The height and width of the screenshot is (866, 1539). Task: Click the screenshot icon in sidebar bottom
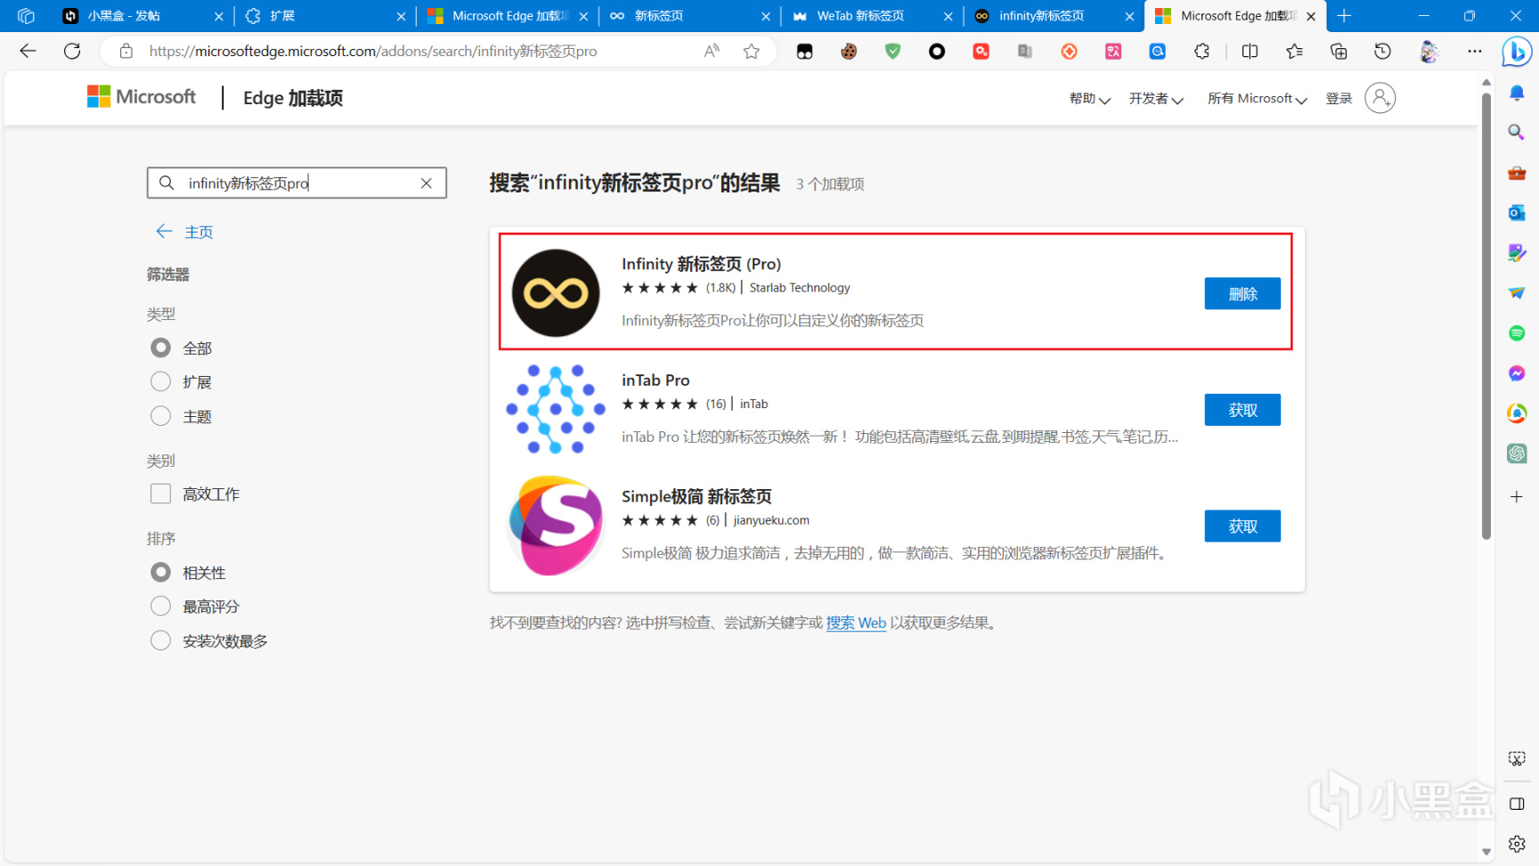pyautogui.click(x=1517, y=759)
